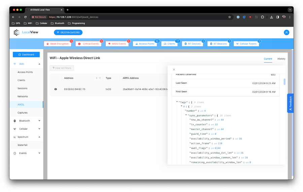
Task: Open the tab search dropdown arrow
Action: tap(290, 10)
